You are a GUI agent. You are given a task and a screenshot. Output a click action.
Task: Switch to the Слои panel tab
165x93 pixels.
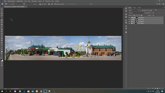tap(130, 7)
